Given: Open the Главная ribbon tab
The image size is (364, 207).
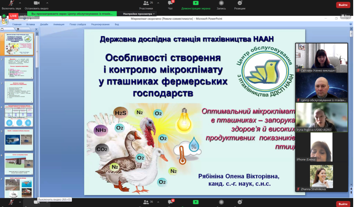Looking at the screenshot, I should (17, 24).
